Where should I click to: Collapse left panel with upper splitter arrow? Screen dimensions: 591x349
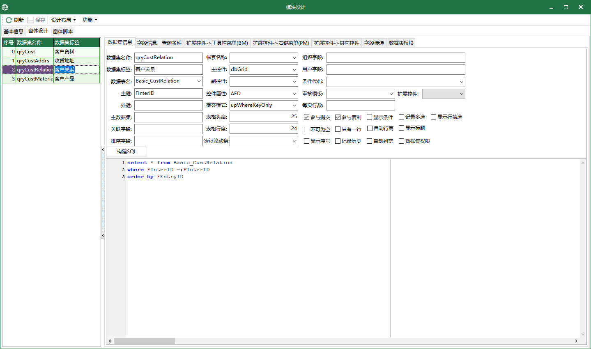103,150
